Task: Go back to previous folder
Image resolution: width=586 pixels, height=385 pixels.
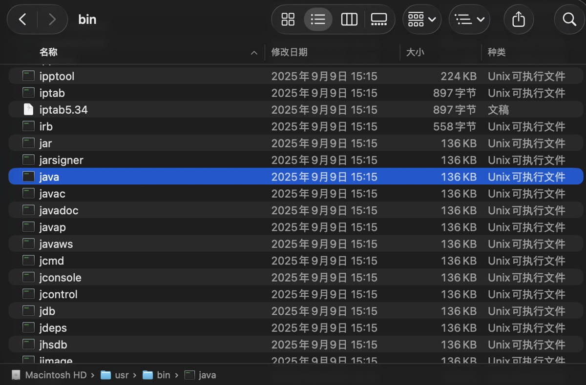Action: pos(22,20)
